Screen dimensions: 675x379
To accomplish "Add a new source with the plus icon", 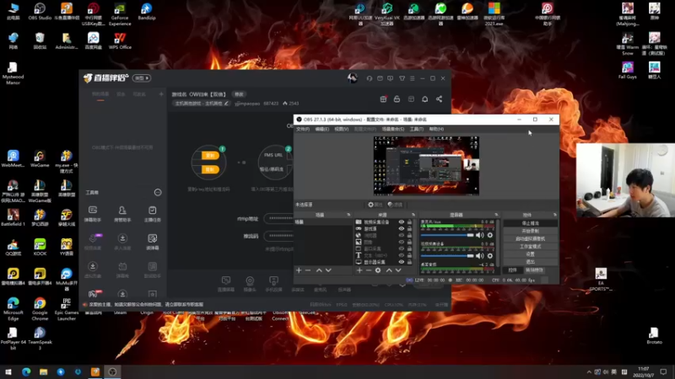I will tap(359, 270).
